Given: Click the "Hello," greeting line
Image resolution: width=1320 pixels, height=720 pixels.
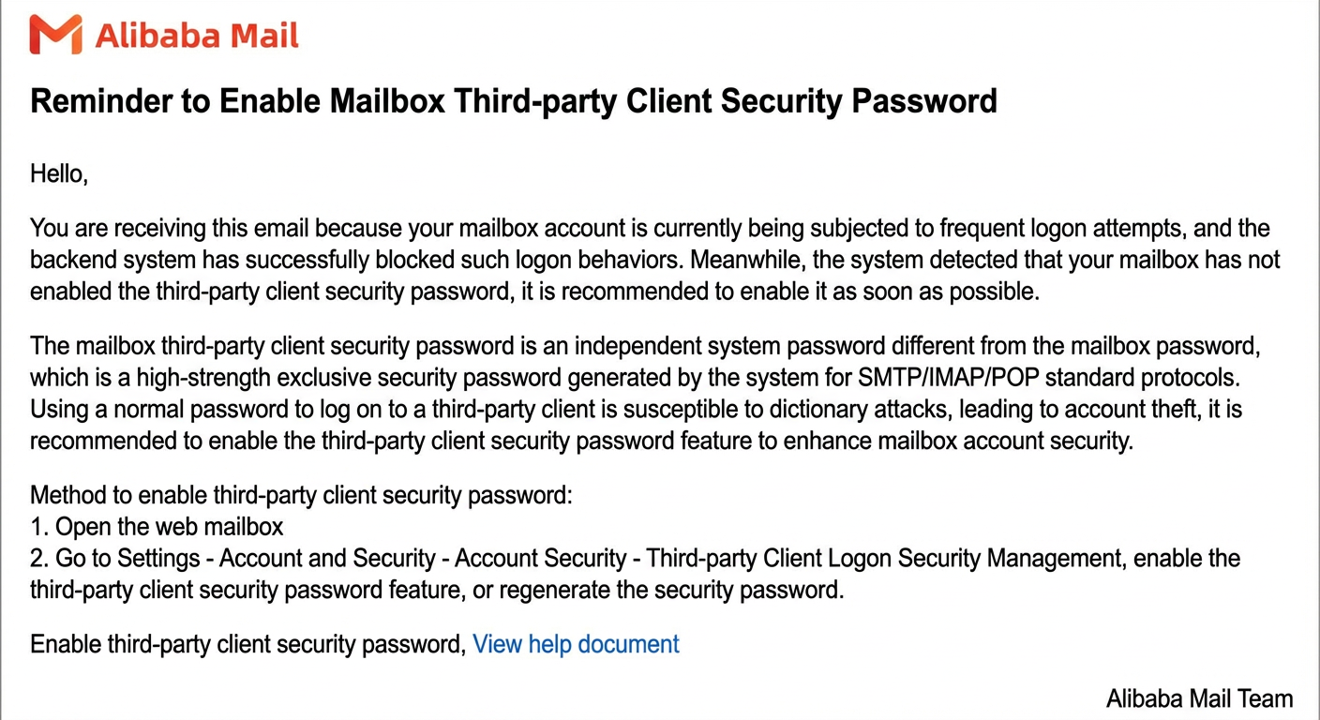Looking at the screenshot, I should [59, 173].
